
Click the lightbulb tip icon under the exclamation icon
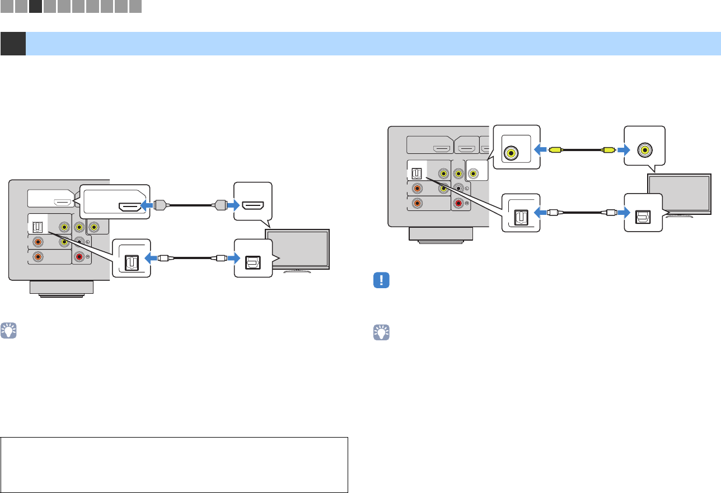[381, 334]
